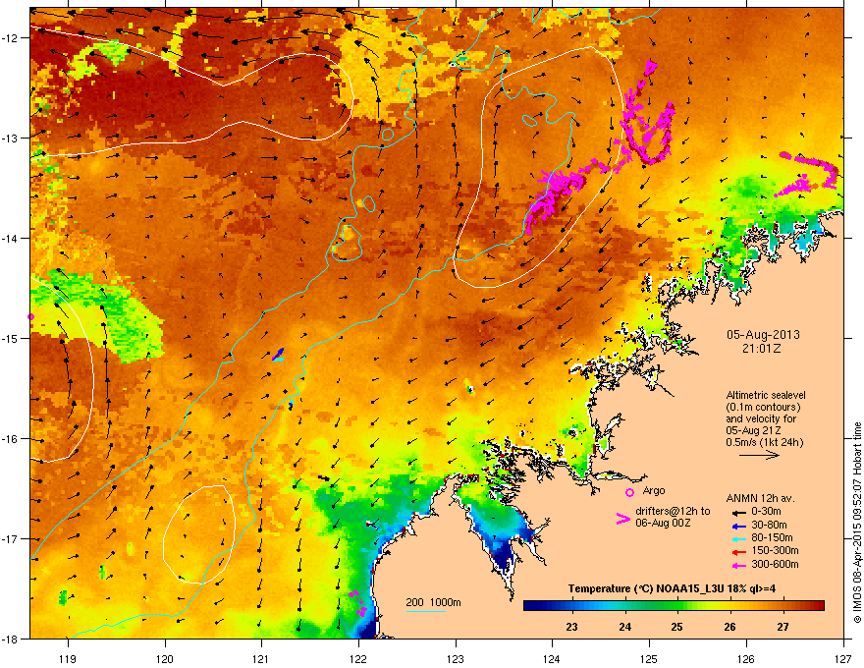This screenshot has height=668, width=864.
Task: Click the latitude axis label '-16'
Action: pos(11,439)
